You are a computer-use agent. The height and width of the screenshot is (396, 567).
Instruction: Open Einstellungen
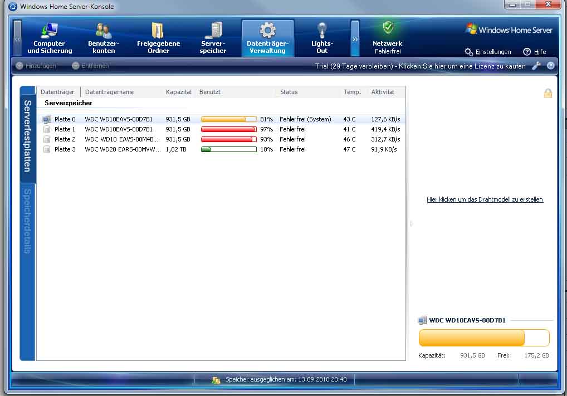coord(493,52)
